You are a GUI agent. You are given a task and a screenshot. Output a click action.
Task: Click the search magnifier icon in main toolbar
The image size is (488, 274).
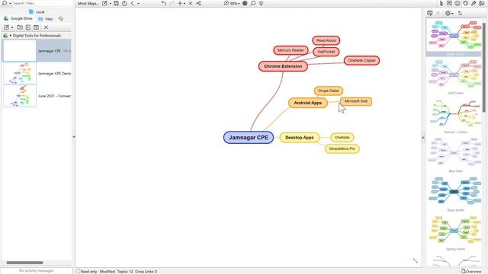[x=253, y=3]
